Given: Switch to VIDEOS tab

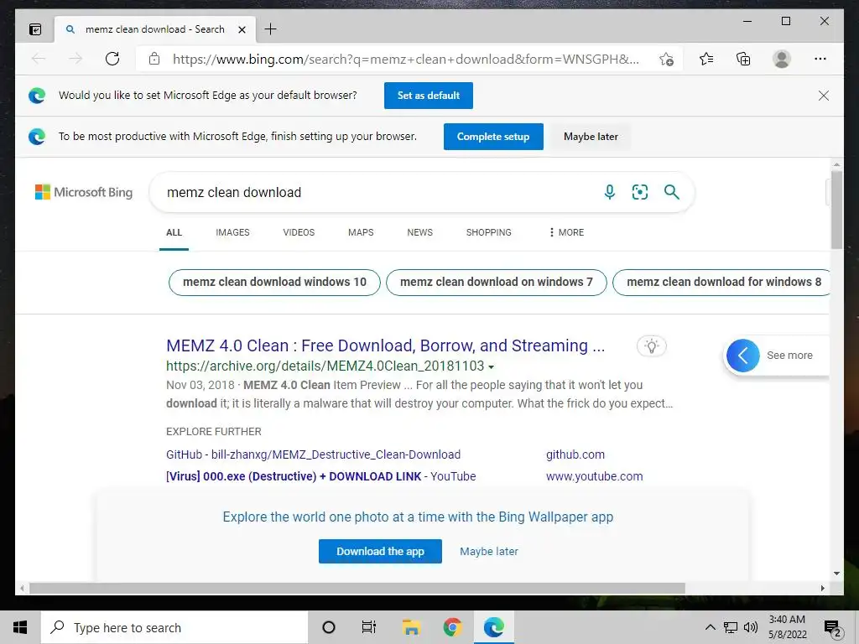Looking at the screenshot, I should 299,232.
